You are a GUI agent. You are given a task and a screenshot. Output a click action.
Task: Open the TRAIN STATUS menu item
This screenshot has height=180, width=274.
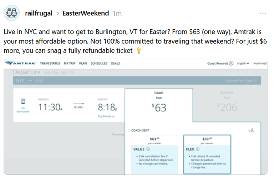pos(50,63)
